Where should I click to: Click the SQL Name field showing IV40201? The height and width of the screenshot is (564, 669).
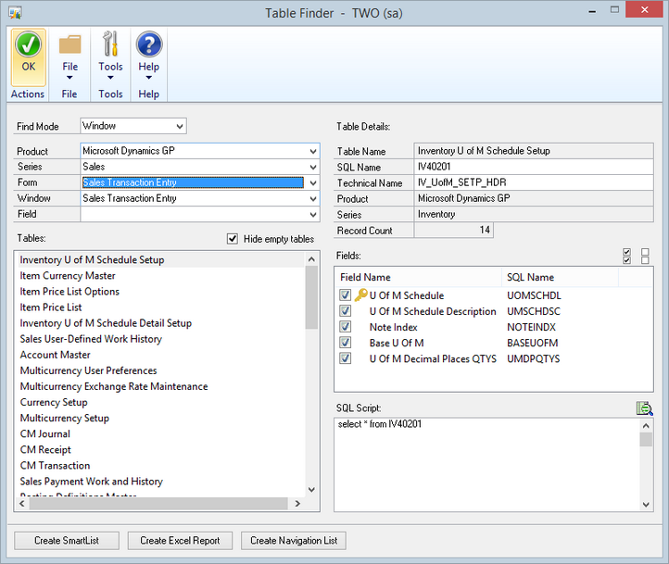pos(534,167)
